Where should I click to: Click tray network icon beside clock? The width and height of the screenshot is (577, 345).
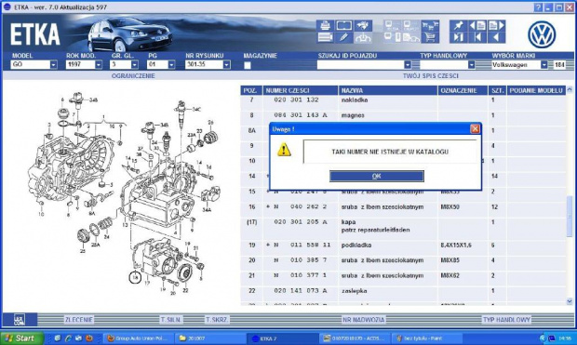[x=552, y=338]
